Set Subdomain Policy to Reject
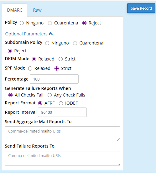 (10, 51)
